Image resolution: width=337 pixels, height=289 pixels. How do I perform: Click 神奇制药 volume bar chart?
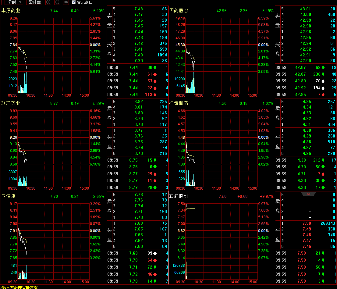coord(222,175)
